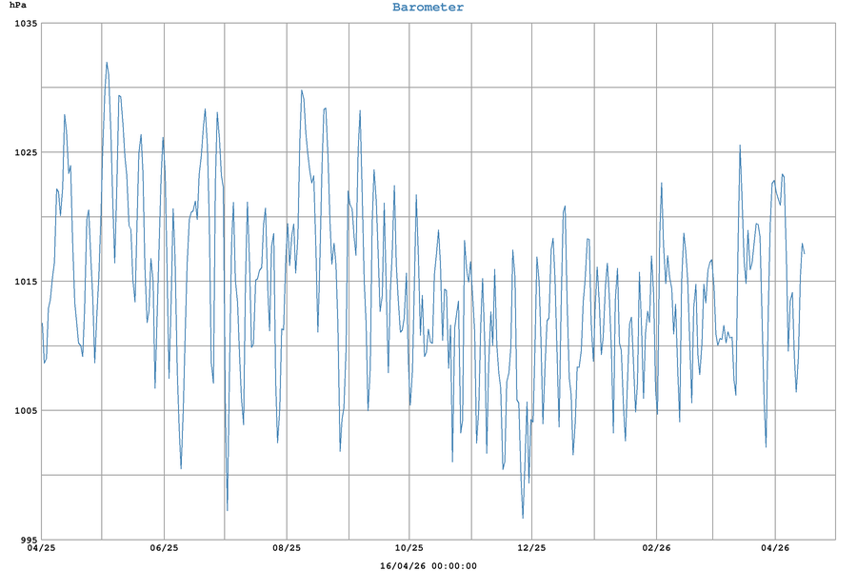Select the 12/25 date label on x-axis
The width and height of the screenshot is (857, 571).
pyautogui.click(x=531, y=548)
